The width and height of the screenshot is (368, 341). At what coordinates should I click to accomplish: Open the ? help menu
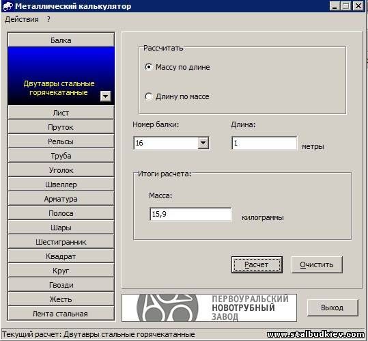(x=48, y=19)
